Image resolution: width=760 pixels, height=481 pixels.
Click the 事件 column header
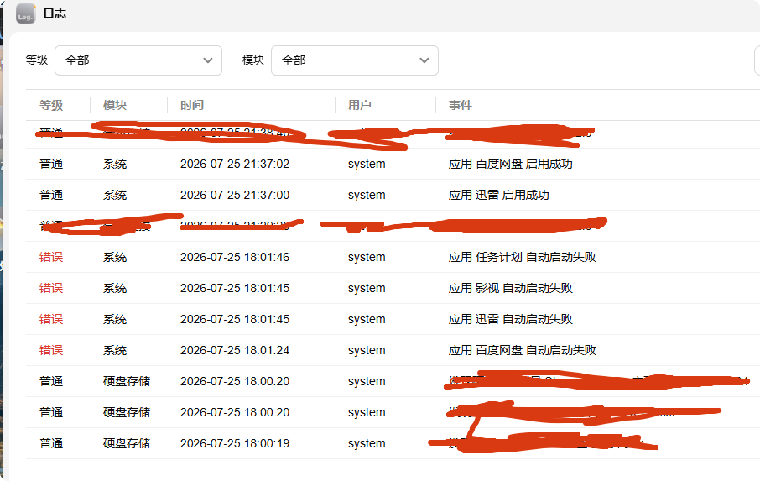pos(461,105)
